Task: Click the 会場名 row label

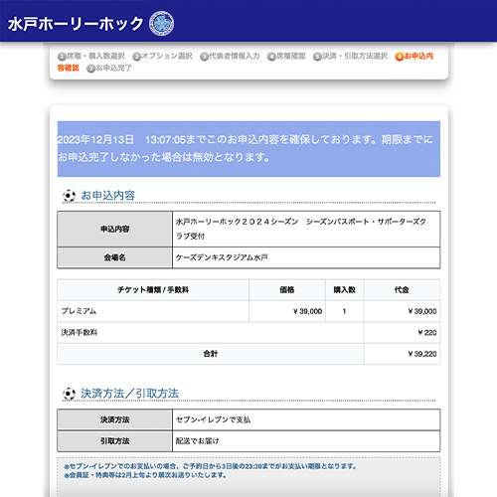Action: [x=114, y=257]
